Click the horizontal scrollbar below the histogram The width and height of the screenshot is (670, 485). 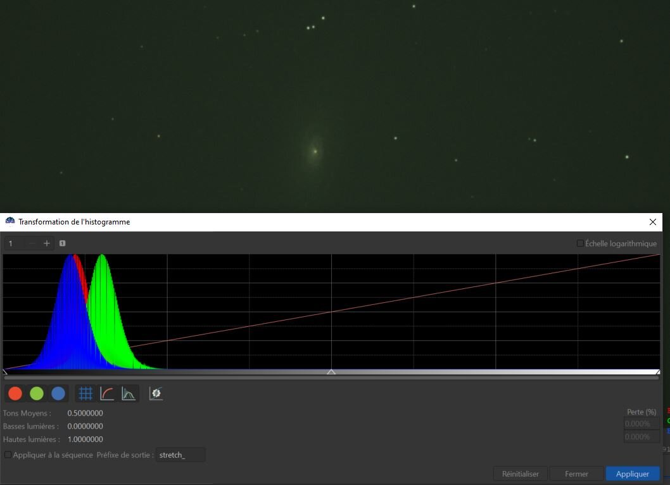331,378
